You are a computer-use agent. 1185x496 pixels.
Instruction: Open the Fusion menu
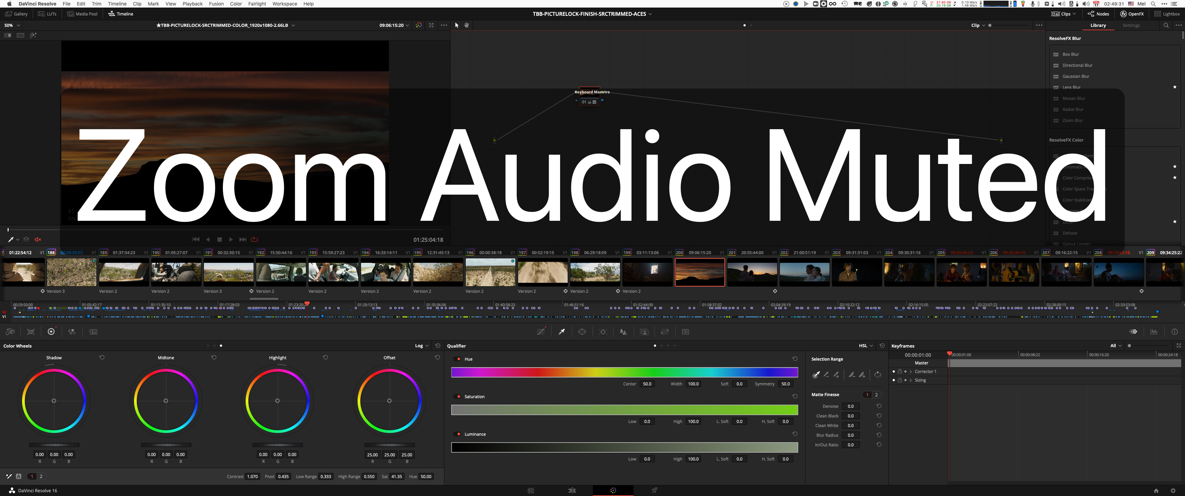[216, 4]
